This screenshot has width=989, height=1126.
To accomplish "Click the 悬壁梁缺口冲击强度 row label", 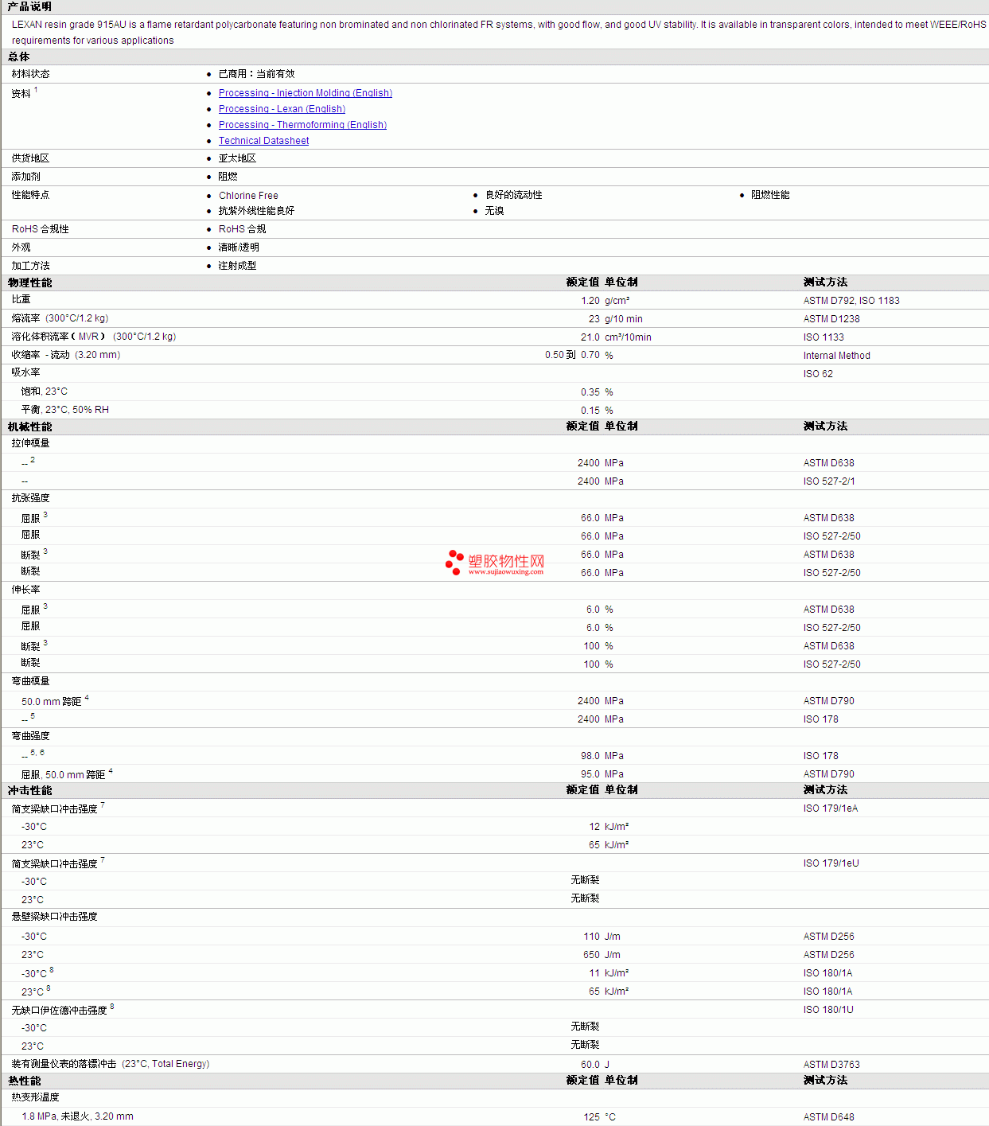I will point(55,917).
